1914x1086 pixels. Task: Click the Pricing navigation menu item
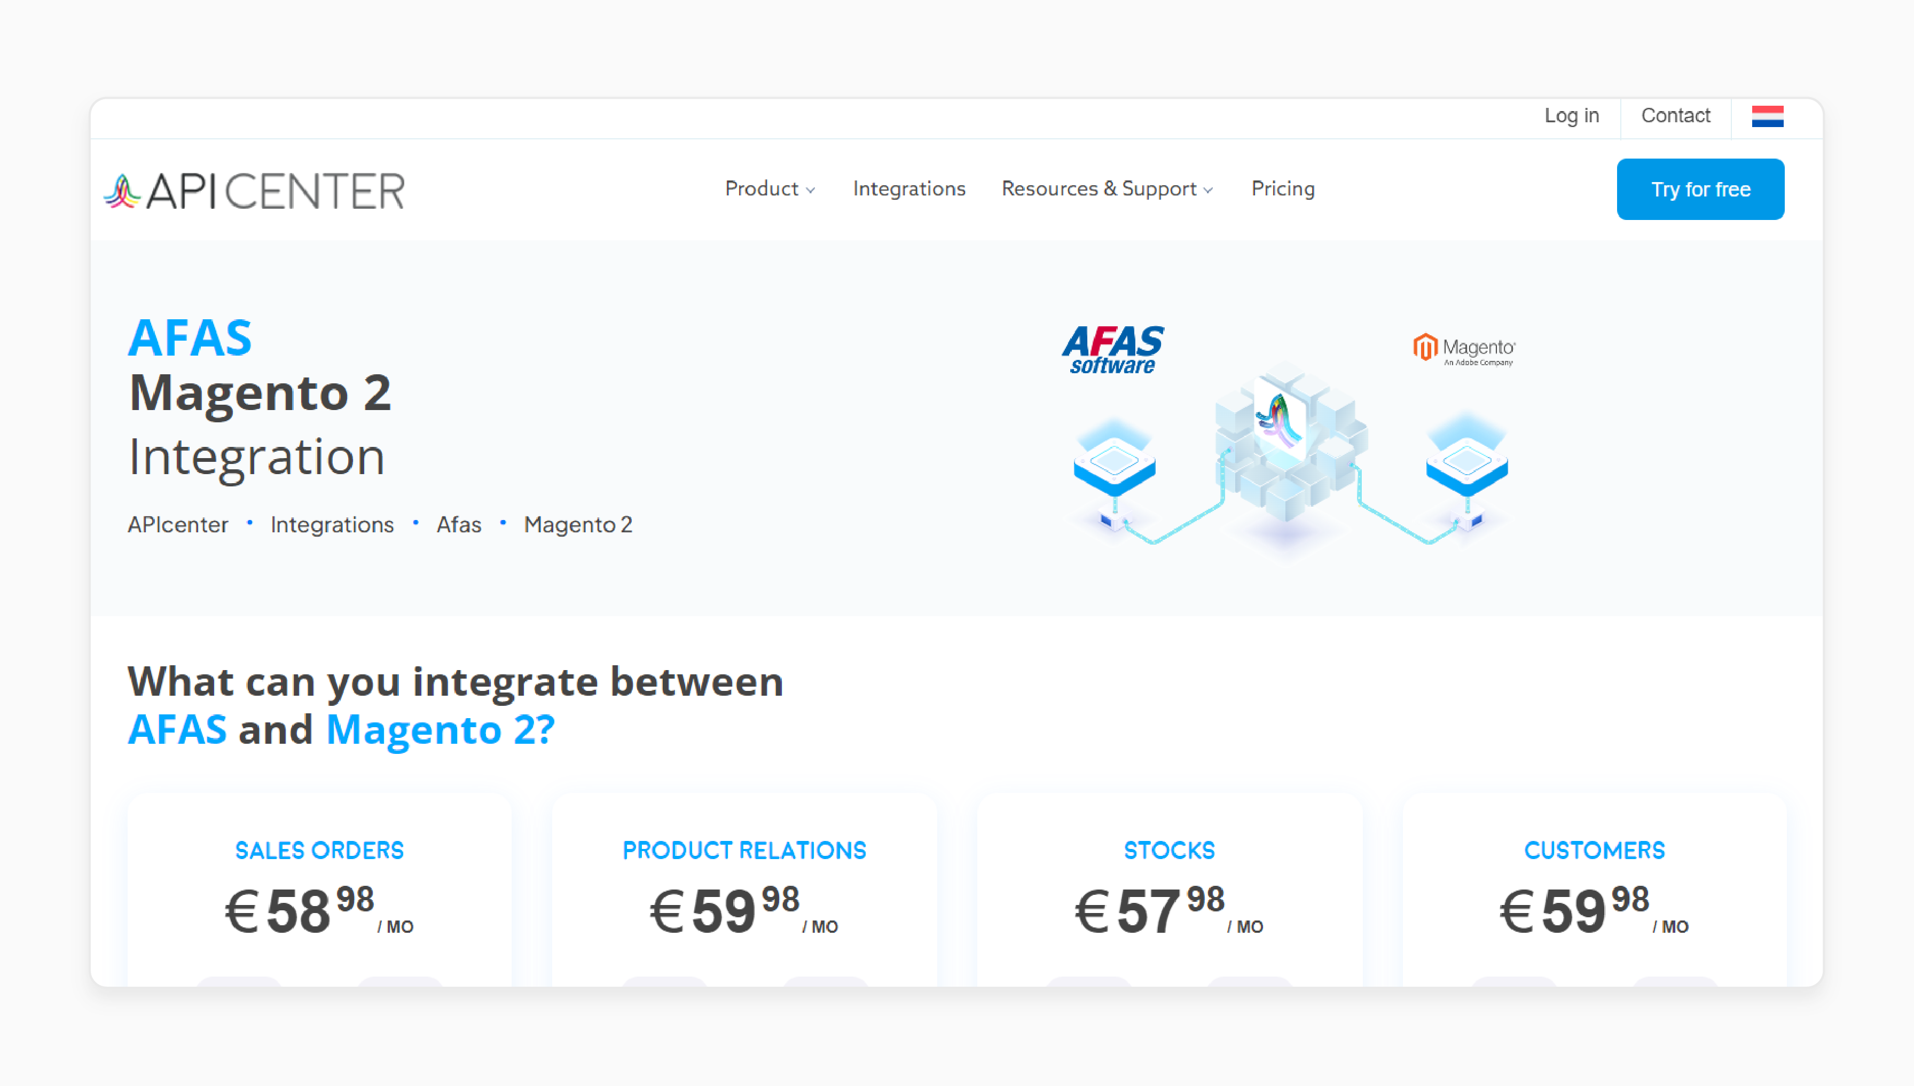point(1282,188)
